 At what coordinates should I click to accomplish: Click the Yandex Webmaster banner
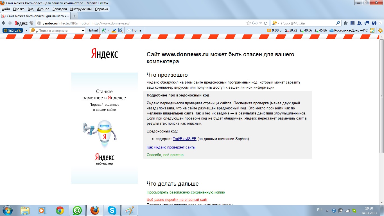coord(104,128)
